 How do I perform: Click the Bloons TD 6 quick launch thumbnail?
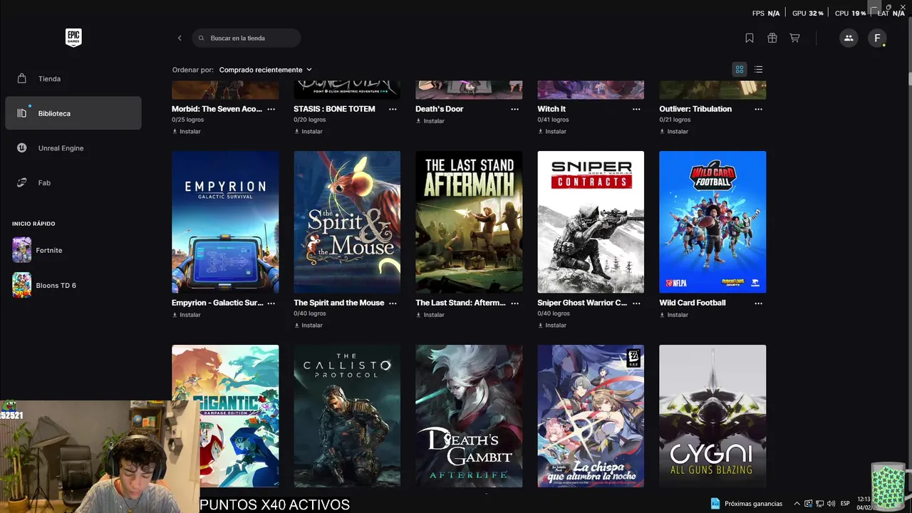22,285
